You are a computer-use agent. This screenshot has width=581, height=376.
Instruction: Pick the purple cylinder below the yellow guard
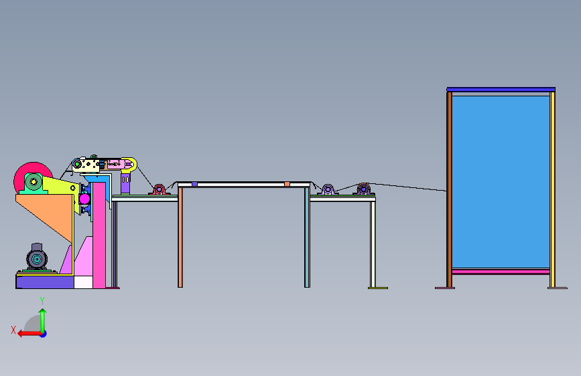click(x=125, y=183)
